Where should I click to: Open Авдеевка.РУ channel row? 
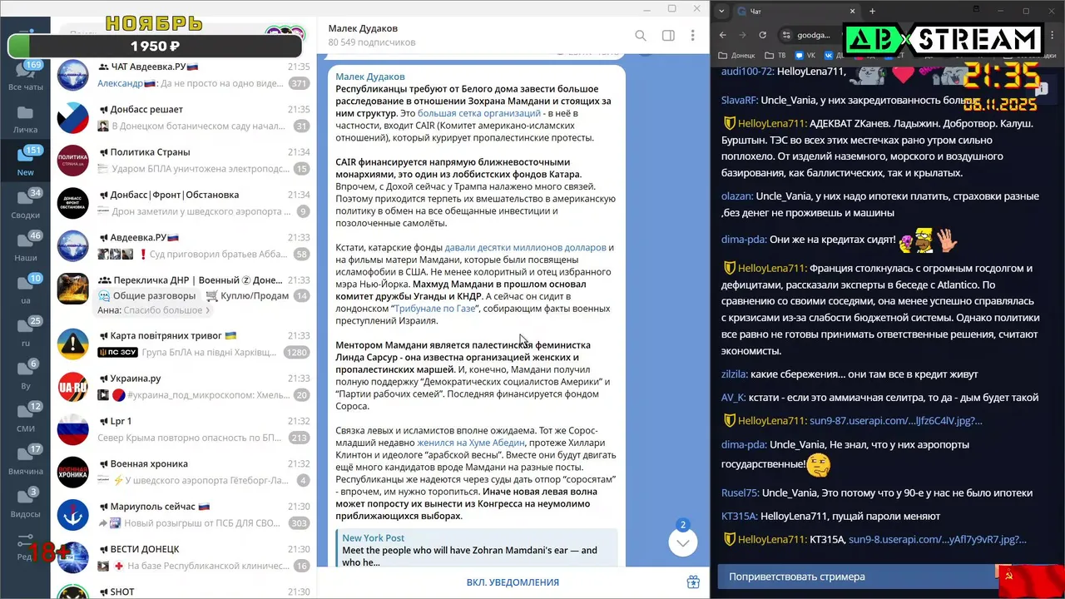pyautogui.click(x=183, y=245)
